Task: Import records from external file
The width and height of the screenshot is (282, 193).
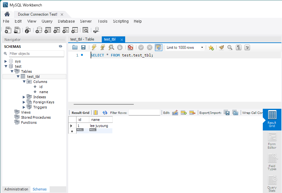Action: pos(235,113)
